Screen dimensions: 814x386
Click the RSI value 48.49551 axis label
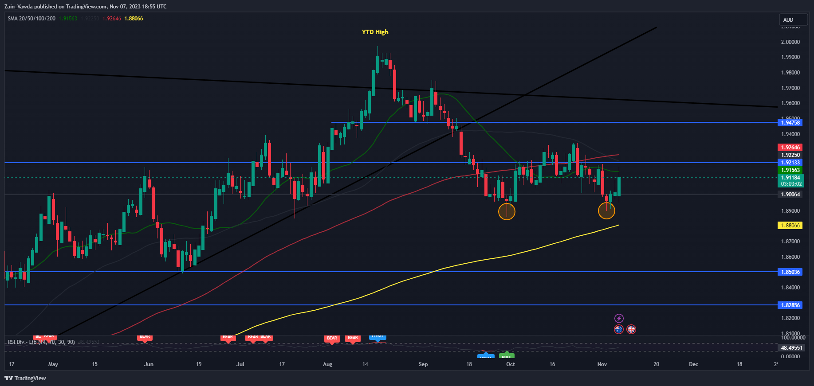pos(790,348)
